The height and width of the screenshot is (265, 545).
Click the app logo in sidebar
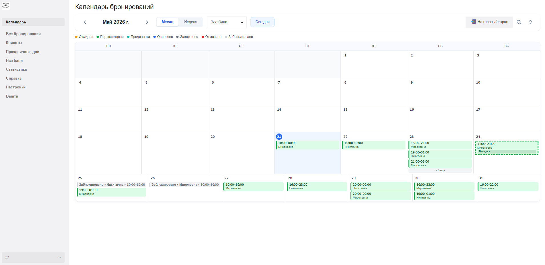6,5
